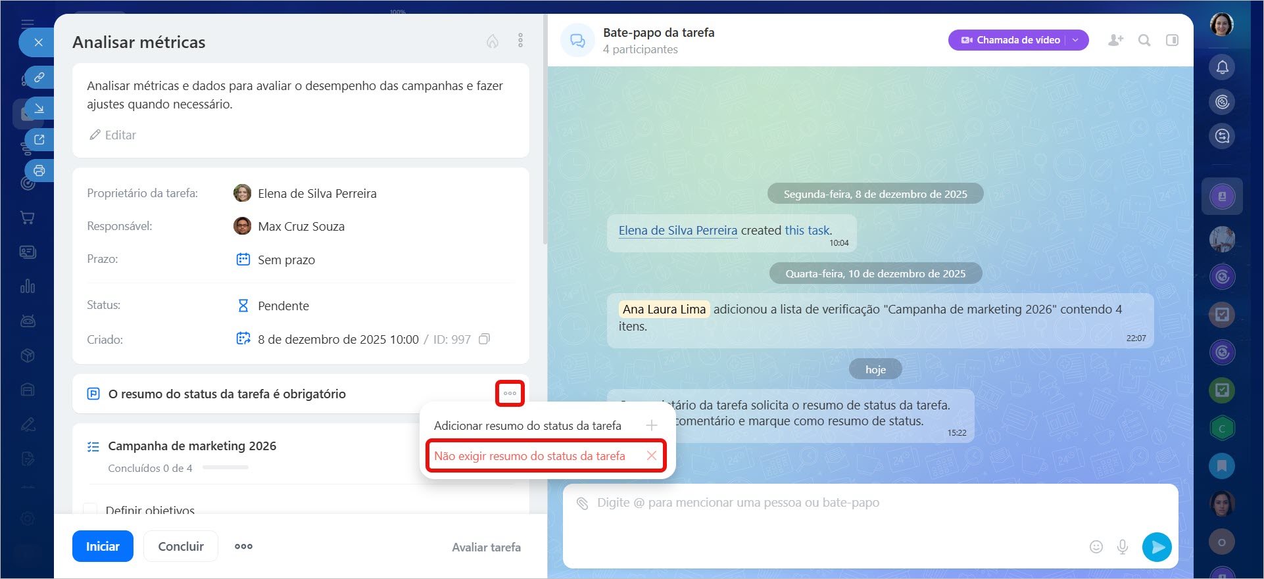
Task: Click the attach file paperclip icon
Action: tap(582, 503)
